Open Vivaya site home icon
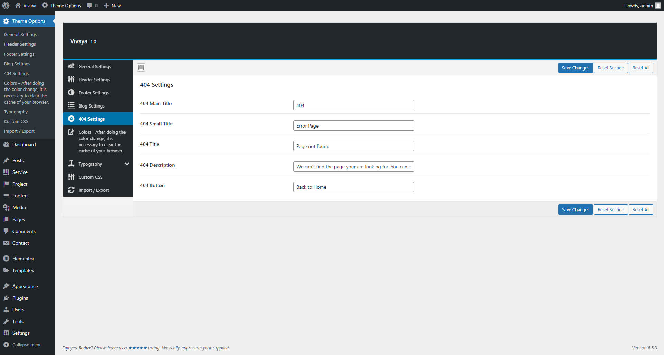Viewport: 664px width, 355px height. pos(18,6)
